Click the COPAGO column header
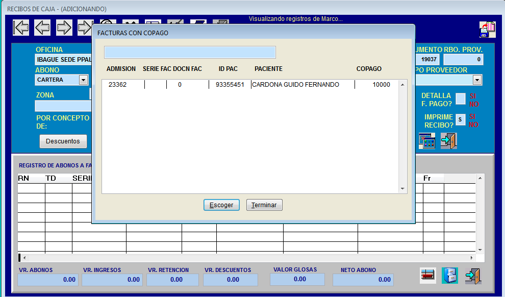Viewport: 505px width, 297px height. coord(369,69)
